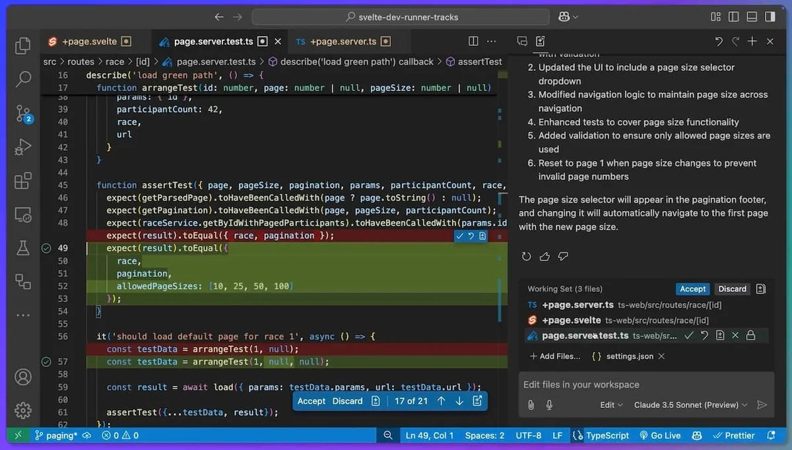Click Go Live in status bar
Screen dimensions: 792x450
(660, 435)
